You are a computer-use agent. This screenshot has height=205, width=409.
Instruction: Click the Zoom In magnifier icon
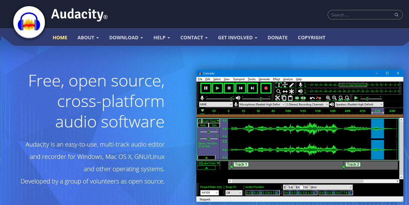(328, 98)
